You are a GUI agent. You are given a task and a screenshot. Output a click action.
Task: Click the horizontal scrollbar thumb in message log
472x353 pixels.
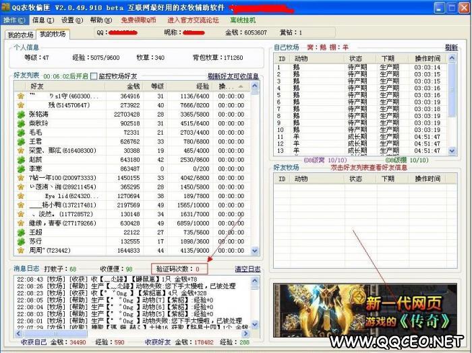click(x=55, y=333)
